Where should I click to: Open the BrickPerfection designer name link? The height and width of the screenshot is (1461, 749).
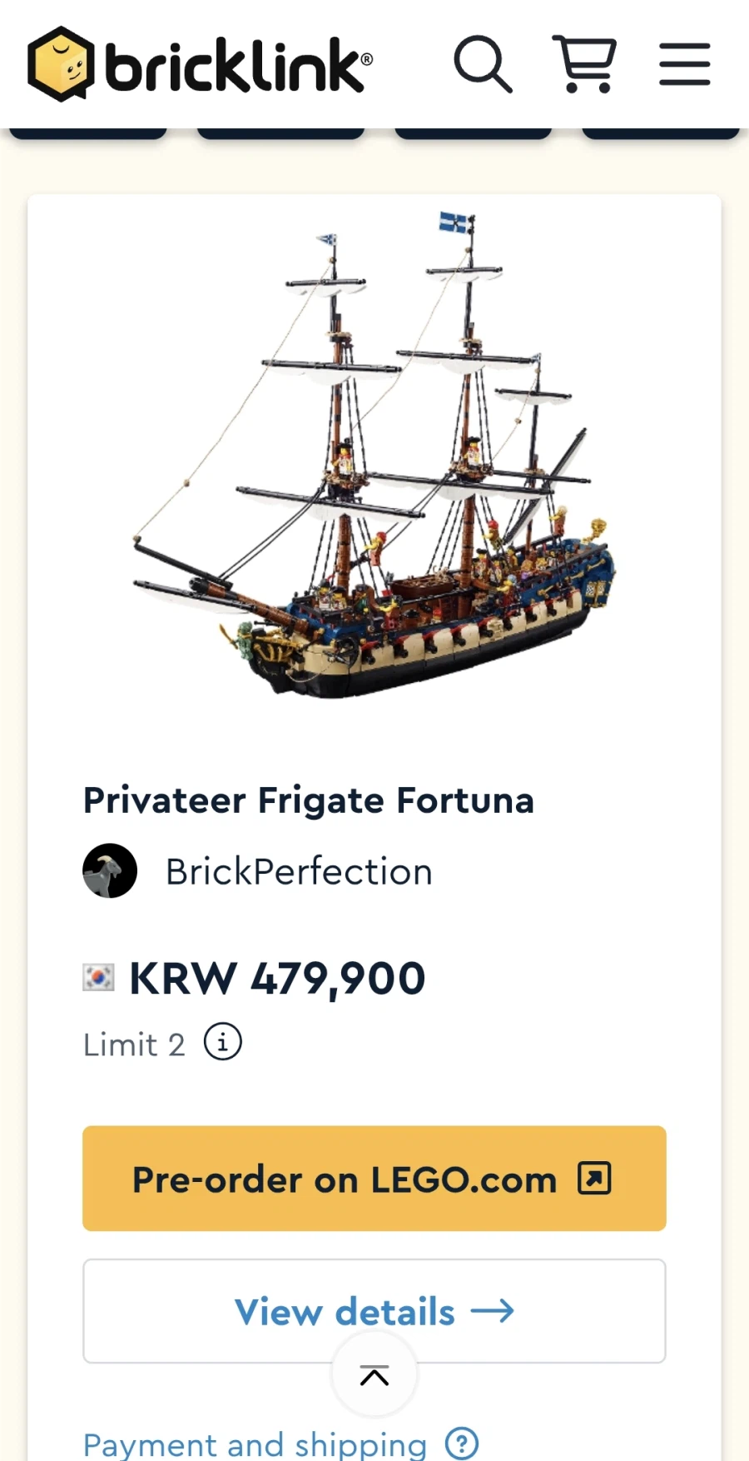(299, 872)
